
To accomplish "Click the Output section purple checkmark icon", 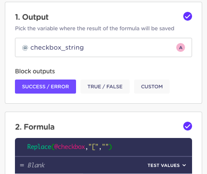I will pos(188,16).
